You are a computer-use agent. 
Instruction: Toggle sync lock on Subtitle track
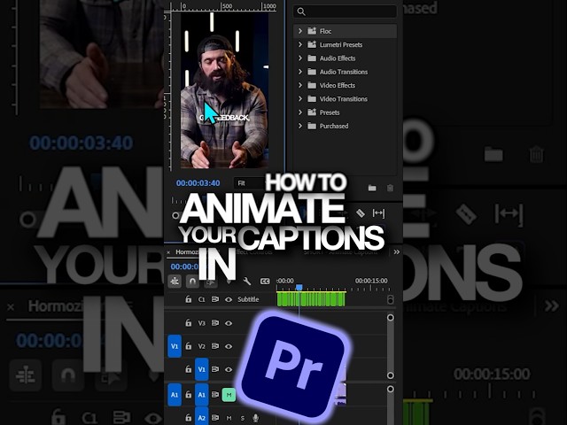click(215, 299)
